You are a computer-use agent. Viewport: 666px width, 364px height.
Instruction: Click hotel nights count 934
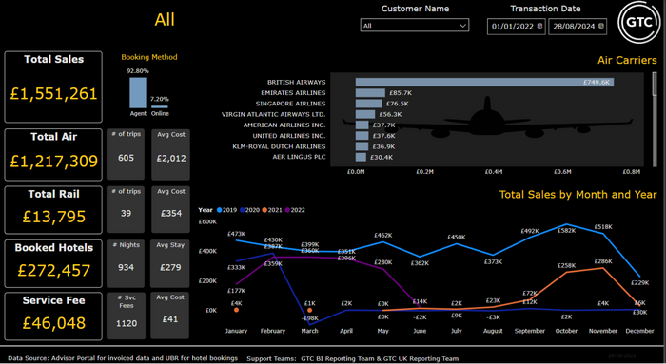(126, 267)
